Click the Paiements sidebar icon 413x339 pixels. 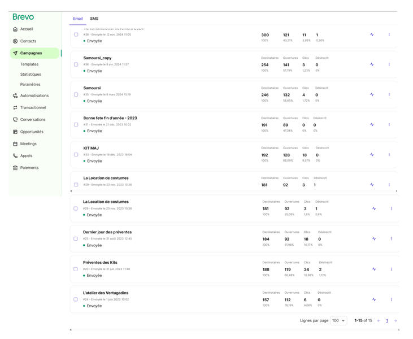(15, 168)
